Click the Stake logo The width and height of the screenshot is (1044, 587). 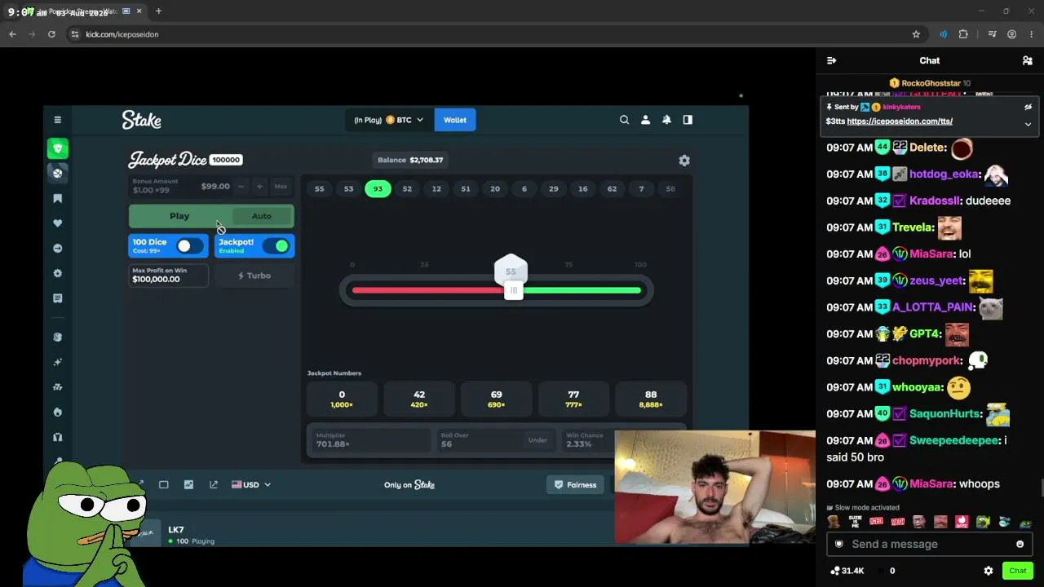pos(142,120)
